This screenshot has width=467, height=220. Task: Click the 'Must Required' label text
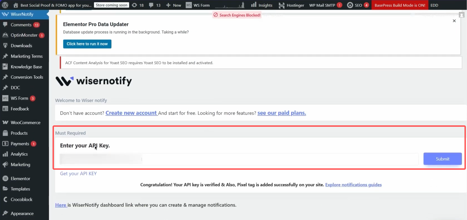tap(70, 133)
